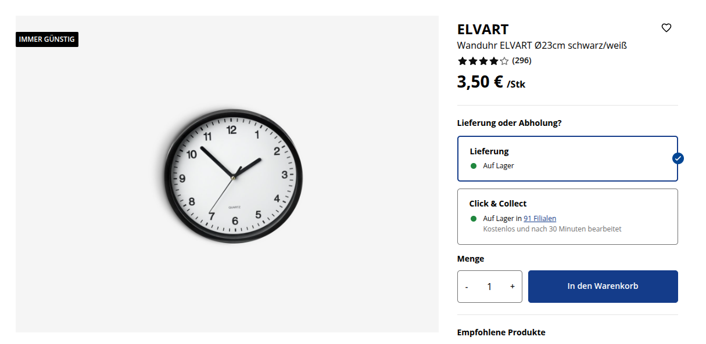Click the Lieferung oder Abholung label
The height and width of the screenshot is (344, 706).
click(509, 123)
